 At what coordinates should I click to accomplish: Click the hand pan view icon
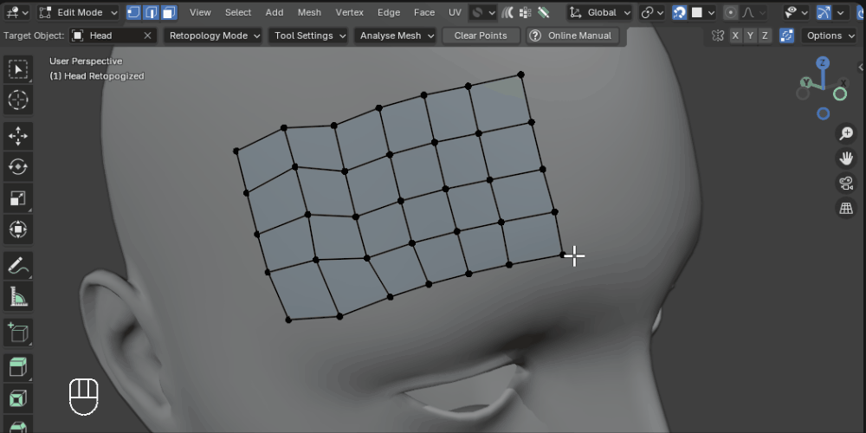tap(846, 158)
